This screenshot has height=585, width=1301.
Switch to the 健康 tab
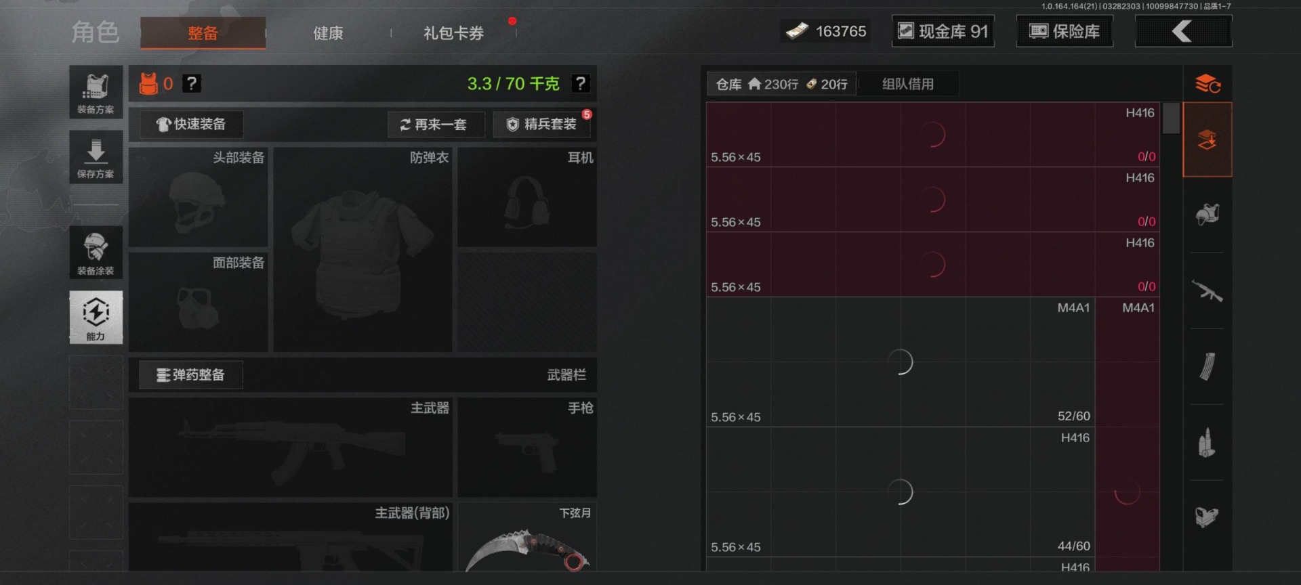coord(328,33)
